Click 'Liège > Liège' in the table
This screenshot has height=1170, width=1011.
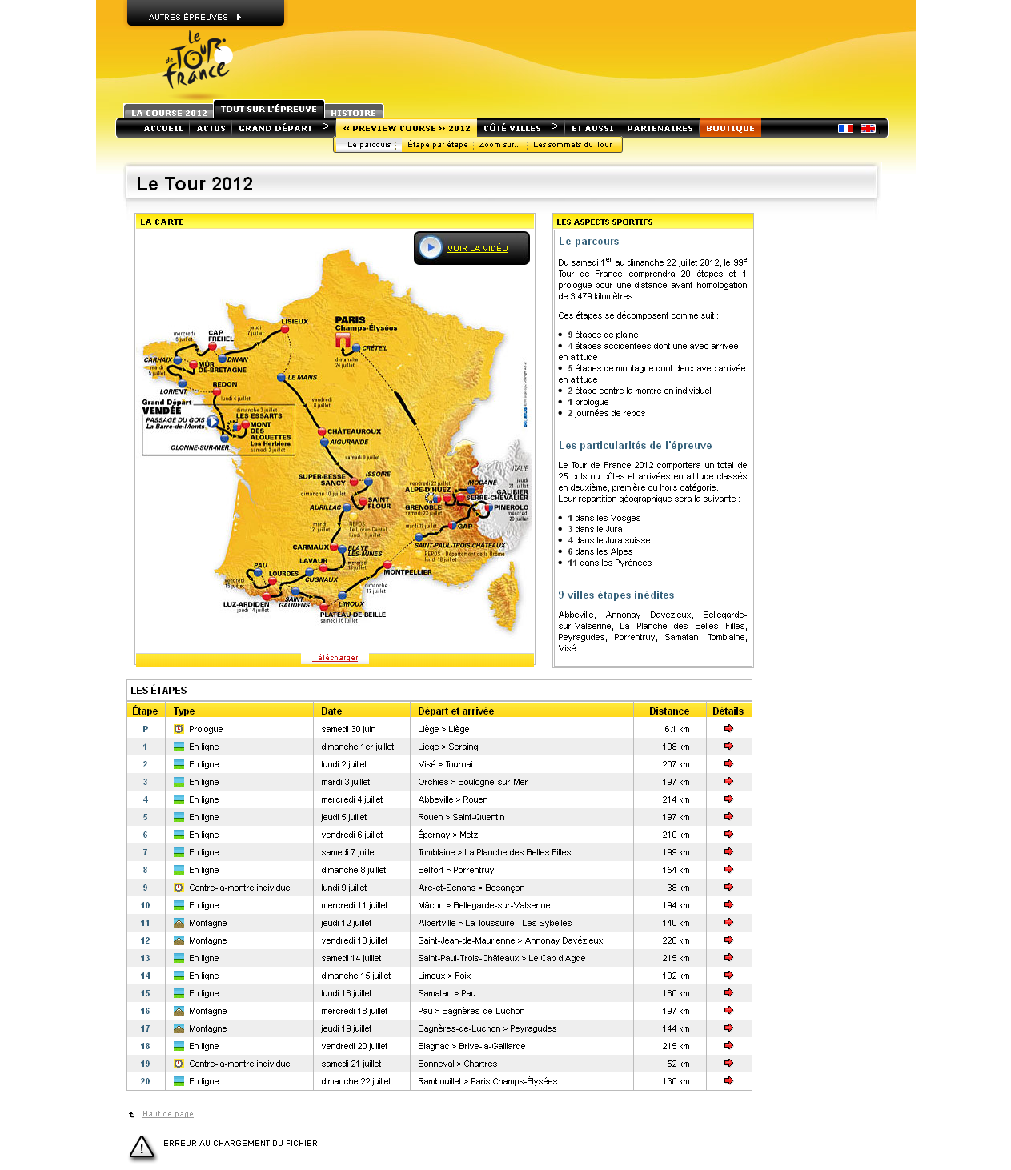click(x=443, y=729)
